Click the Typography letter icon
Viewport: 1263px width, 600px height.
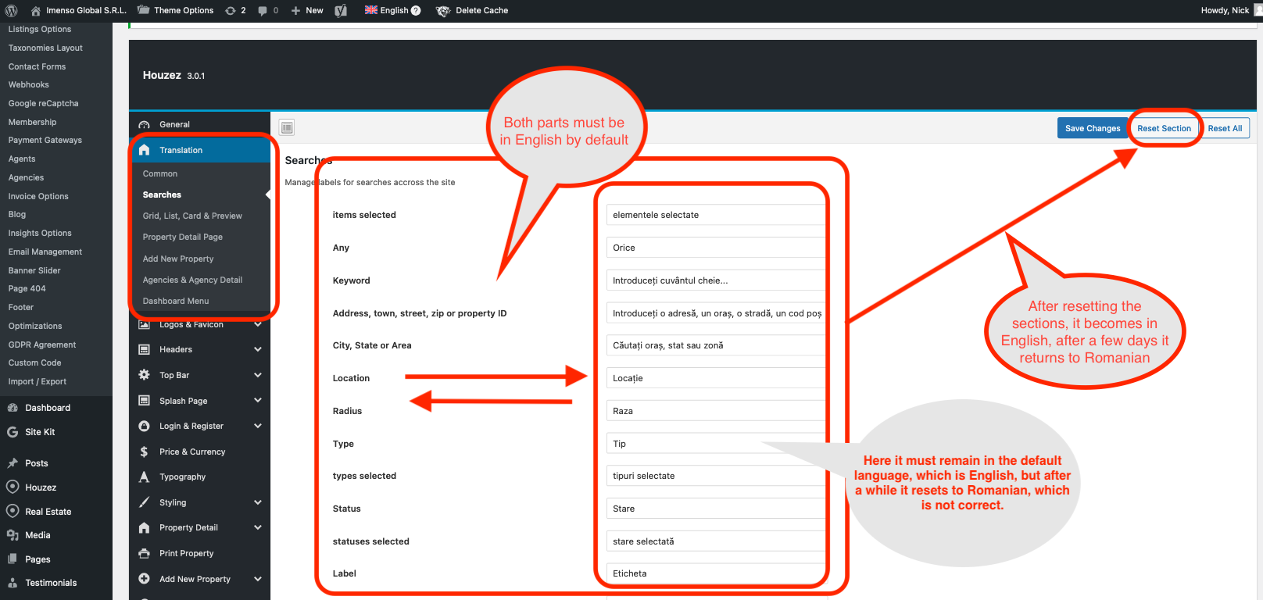click(x=145, y=477)
